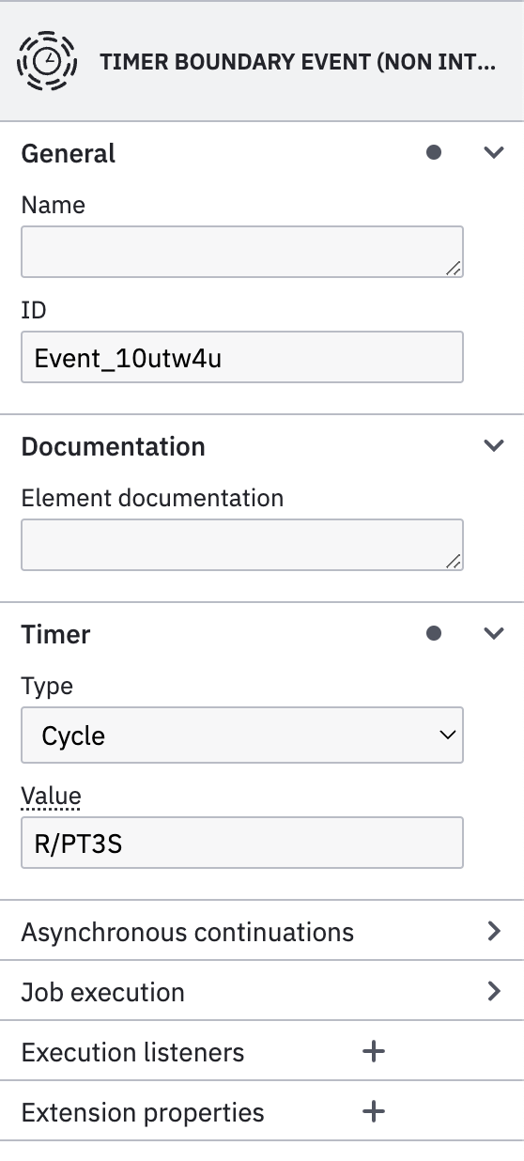
Task: Click the Element documentation text area
Action: (242, 545)
